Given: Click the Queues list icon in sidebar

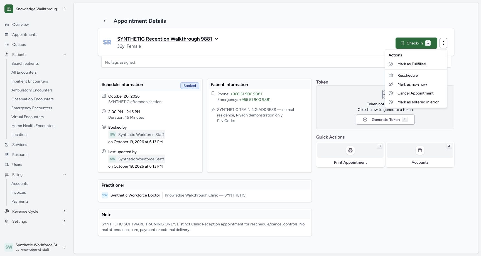Looking at the screenshot, I should coord(7,44).
